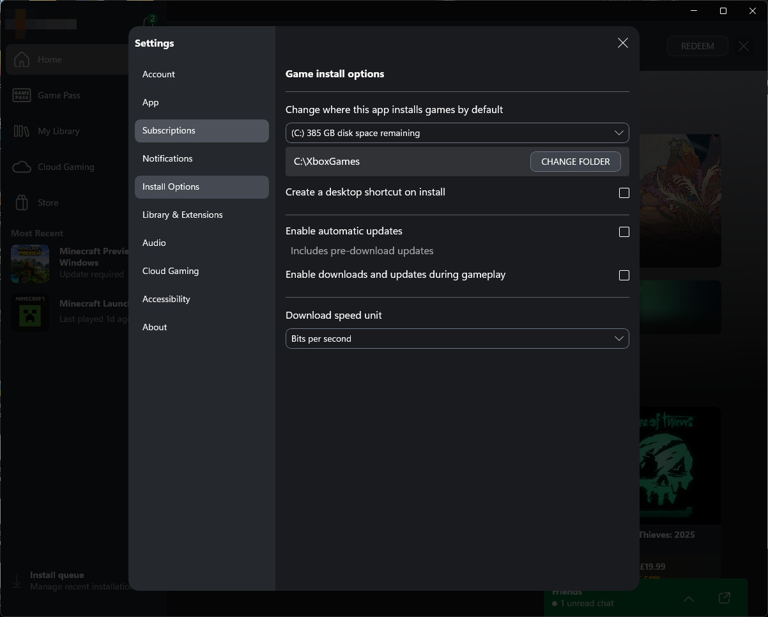This screenshot has width=768, height=617.
Task: Check downloads and updates during gameplay box
Action: (x=624, y=275)
